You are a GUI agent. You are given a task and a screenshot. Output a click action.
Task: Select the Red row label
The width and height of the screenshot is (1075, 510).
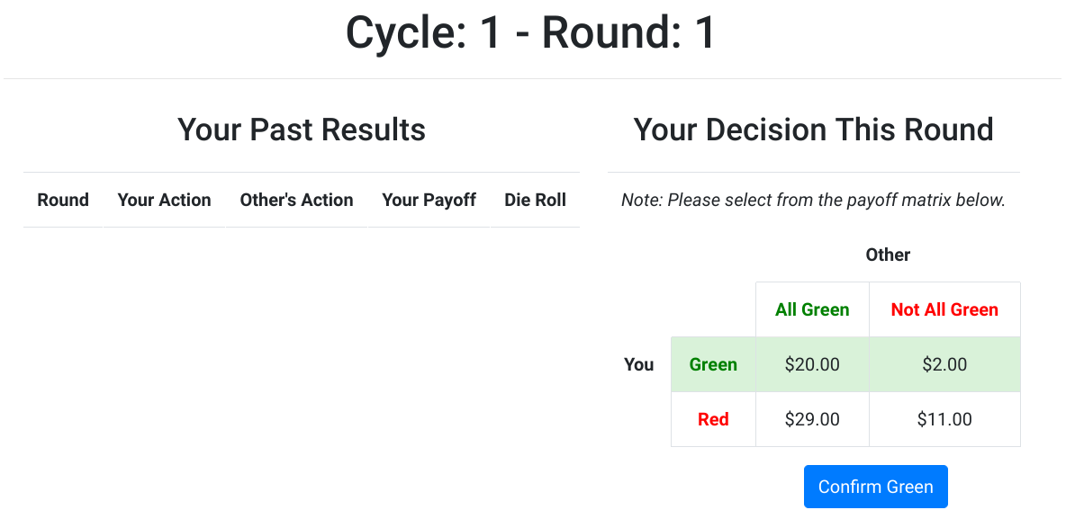(713, 419)
